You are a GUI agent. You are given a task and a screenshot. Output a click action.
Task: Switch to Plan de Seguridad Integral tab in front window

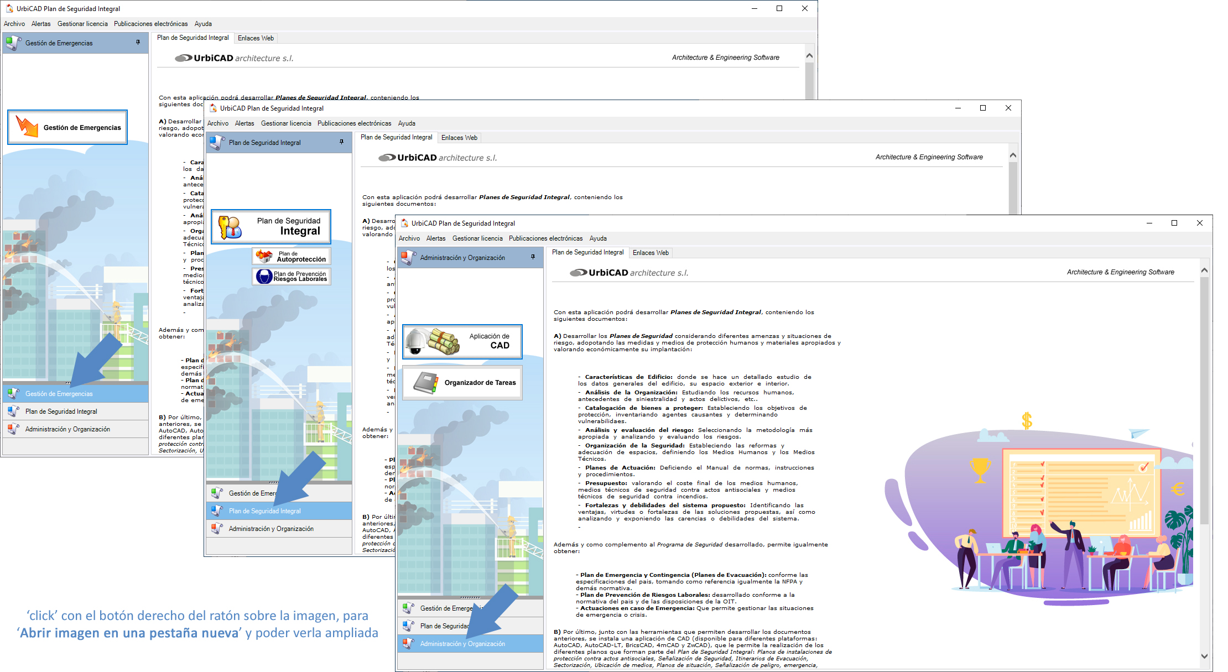(587, 252)
